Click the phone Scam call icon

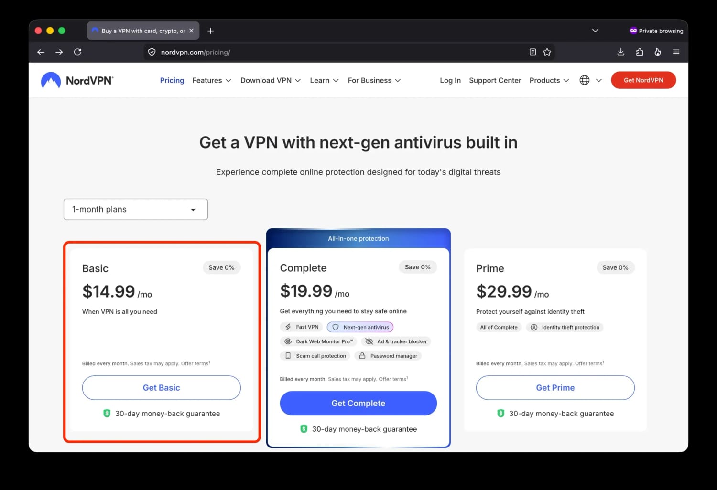[288, 356]
